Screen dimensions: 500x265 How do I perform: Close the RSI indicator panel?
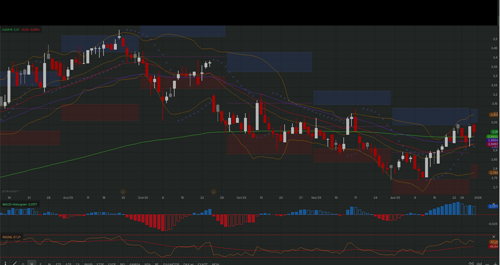click(494, 236)
